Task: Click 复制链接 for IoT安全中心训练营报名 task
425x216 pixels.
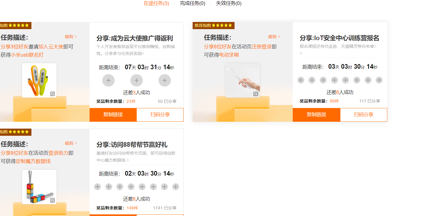Action: [316, 115]
